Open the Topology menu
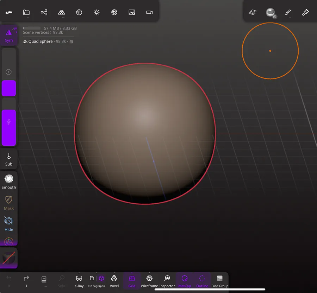 pyautogui.click(x=61, y=12)
